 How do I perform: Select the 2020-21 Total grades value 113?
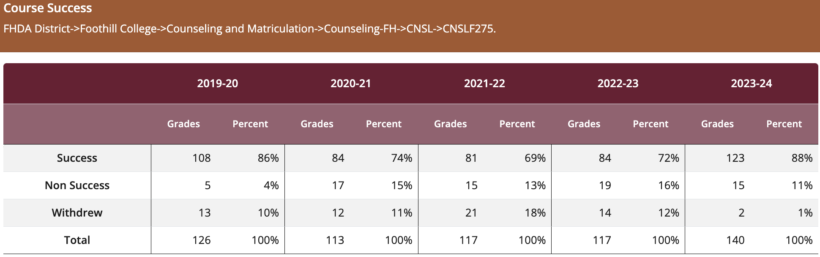pos(335,240)
